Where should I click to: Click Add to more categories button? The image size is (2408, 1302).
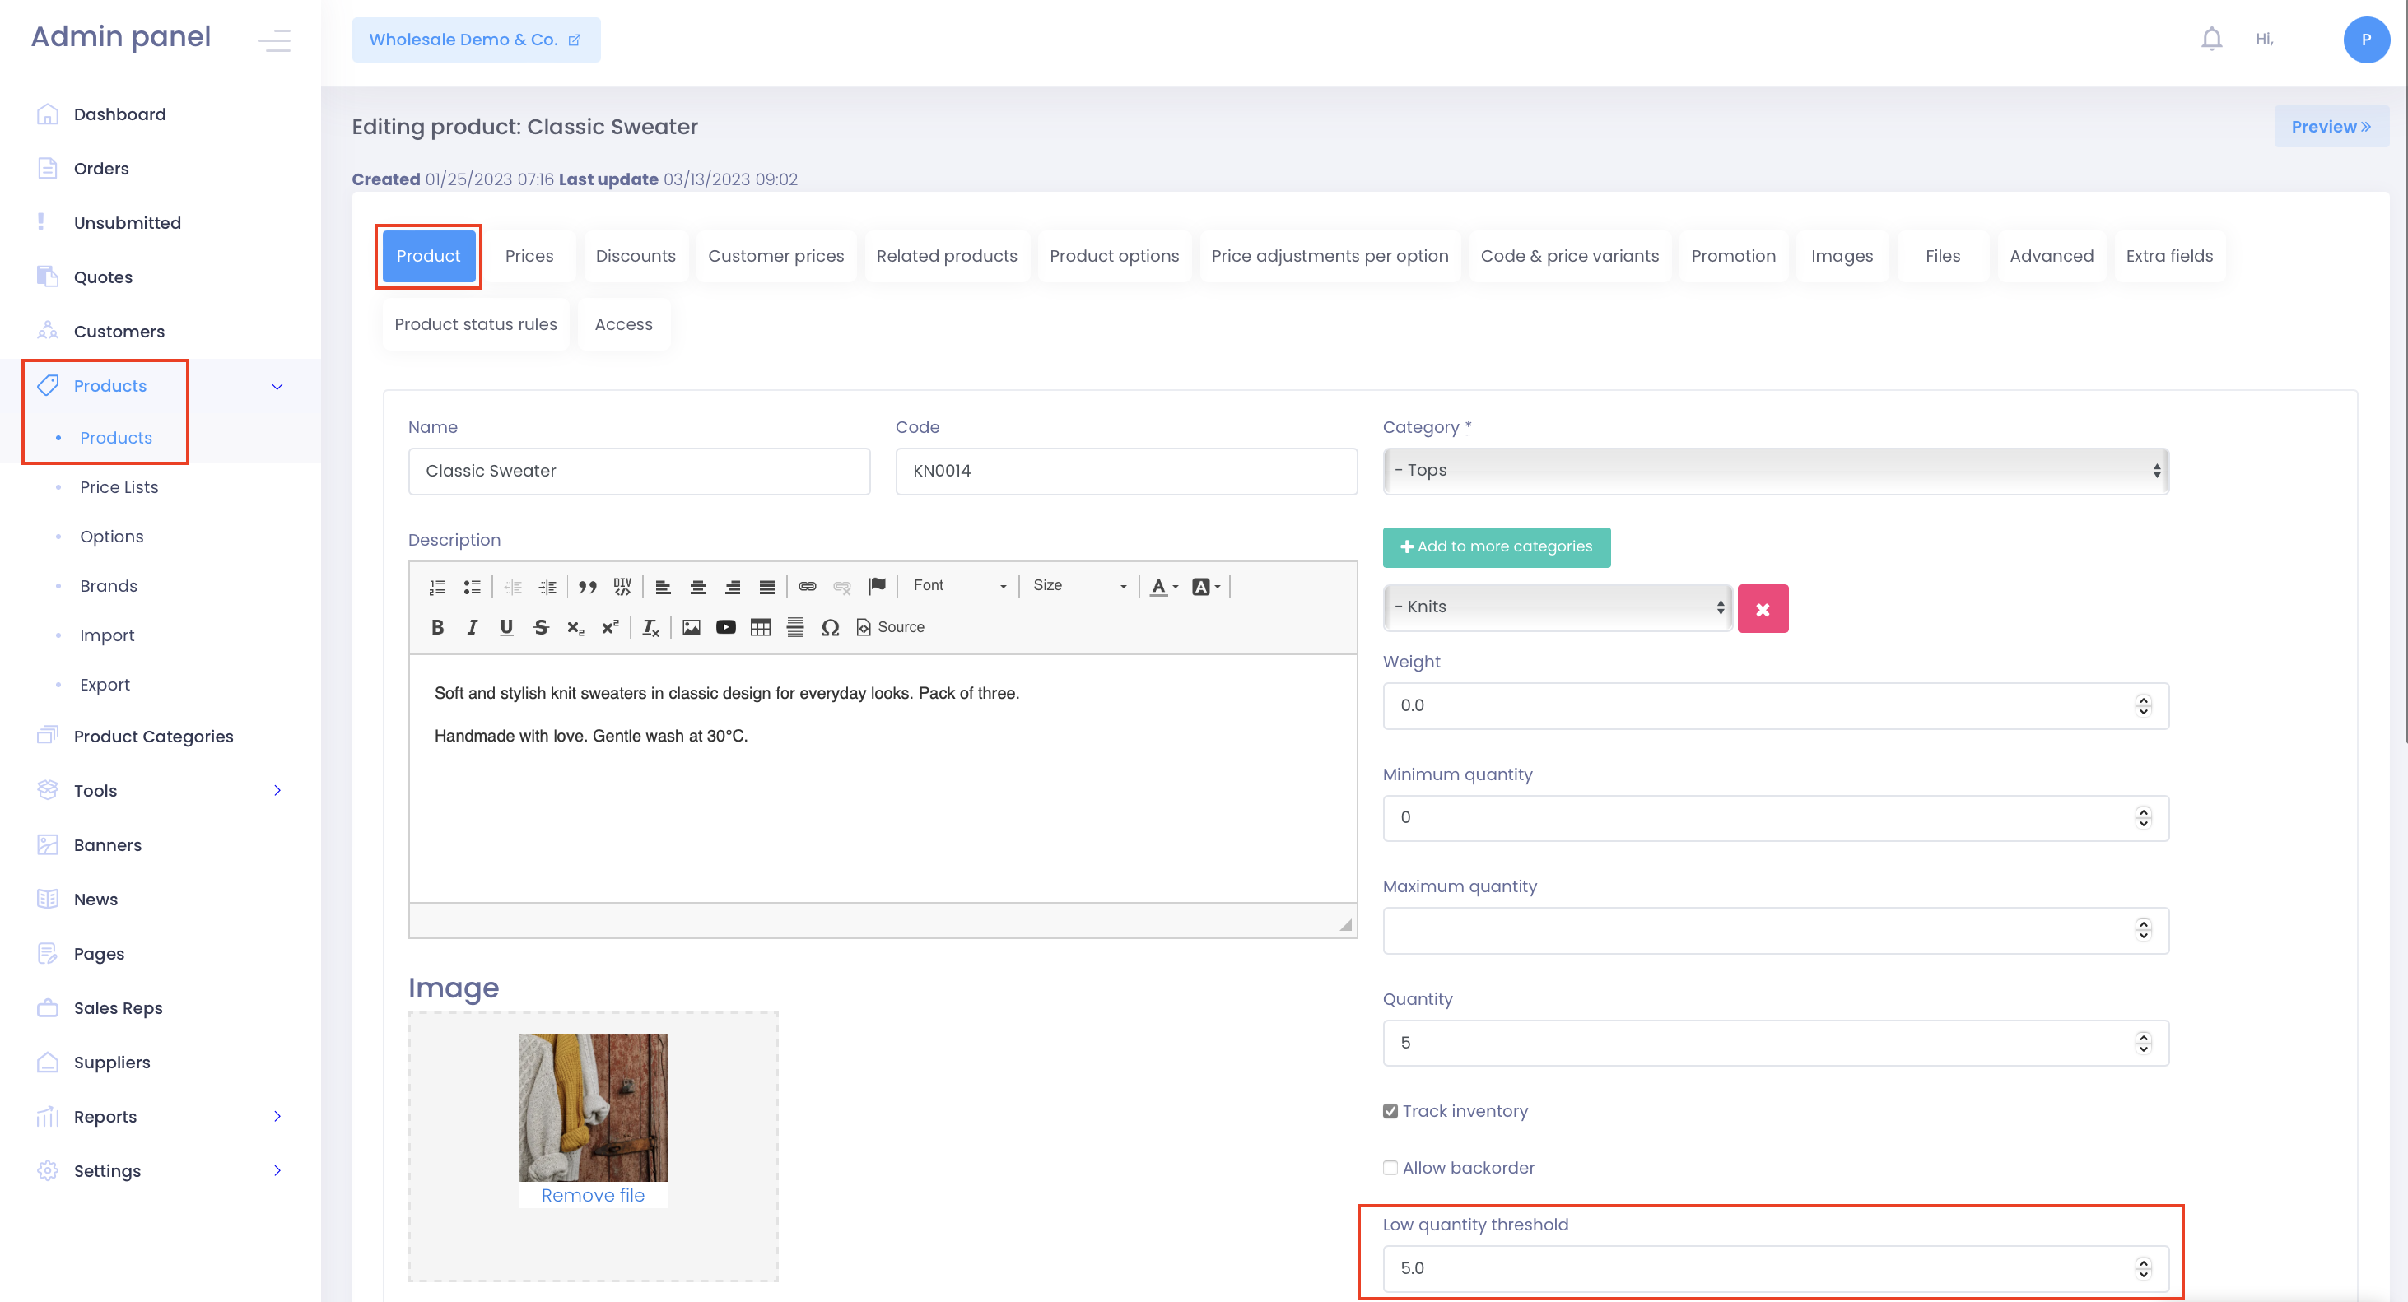click(1496, 546)
